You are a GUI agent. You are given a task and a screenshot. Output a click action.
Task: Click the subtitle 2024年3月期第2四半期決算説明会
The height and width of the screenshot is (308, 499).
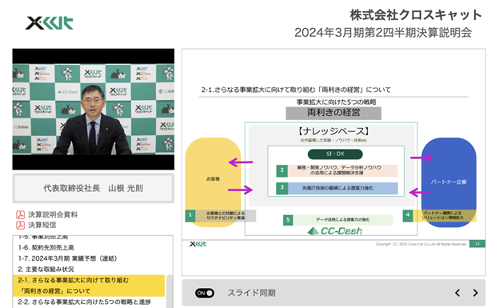click(383, 33)
